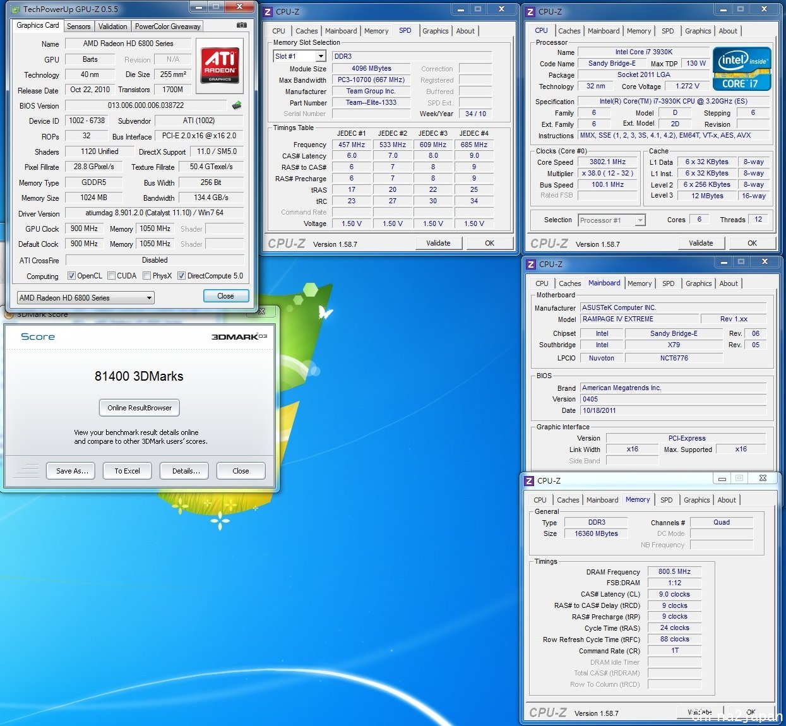The width and height of the screenshot is (786, 726).
Task: Click the RAMPAGE IV EXTREME model value
Action: coord(640,319)
